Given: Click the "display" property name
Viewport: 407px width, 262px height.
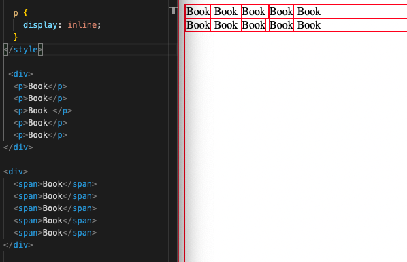Looking at the screenshot, I should coord(40,25).
